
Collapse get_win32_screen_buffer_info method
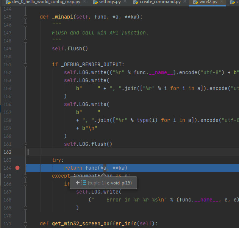[x=26, y=224]
